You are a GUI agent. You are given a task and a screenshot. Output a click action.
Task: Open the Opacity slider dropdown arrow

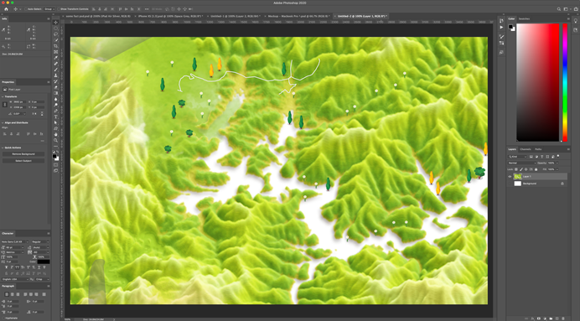tap(557, 163)
